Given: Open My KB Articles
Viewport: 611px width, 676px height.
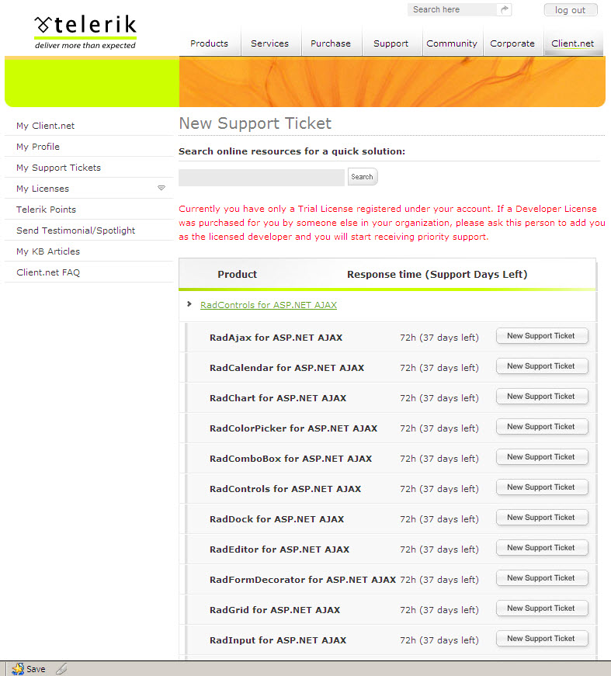Looking at the screenshot, I should click(x=48, y=251).
